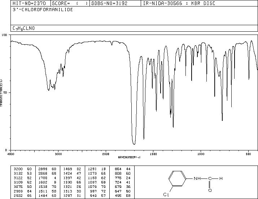Click the 496 peak wavenumber

tap(118, 196)
